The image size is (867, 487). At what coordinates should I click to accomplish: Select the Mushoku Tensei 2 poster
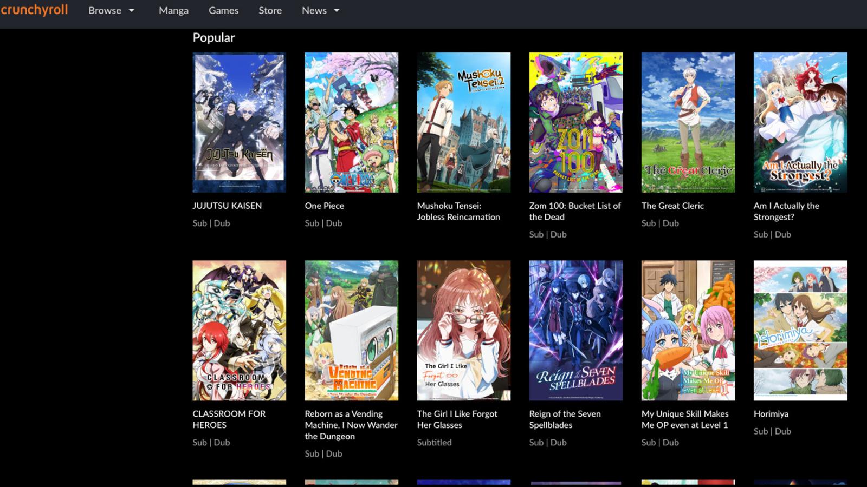[x=463, y=122]
